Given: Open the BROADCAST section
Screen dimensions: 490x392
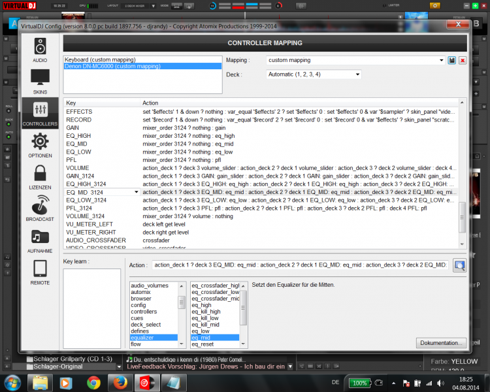Looking at the screenshot, I should pos(40,209).
